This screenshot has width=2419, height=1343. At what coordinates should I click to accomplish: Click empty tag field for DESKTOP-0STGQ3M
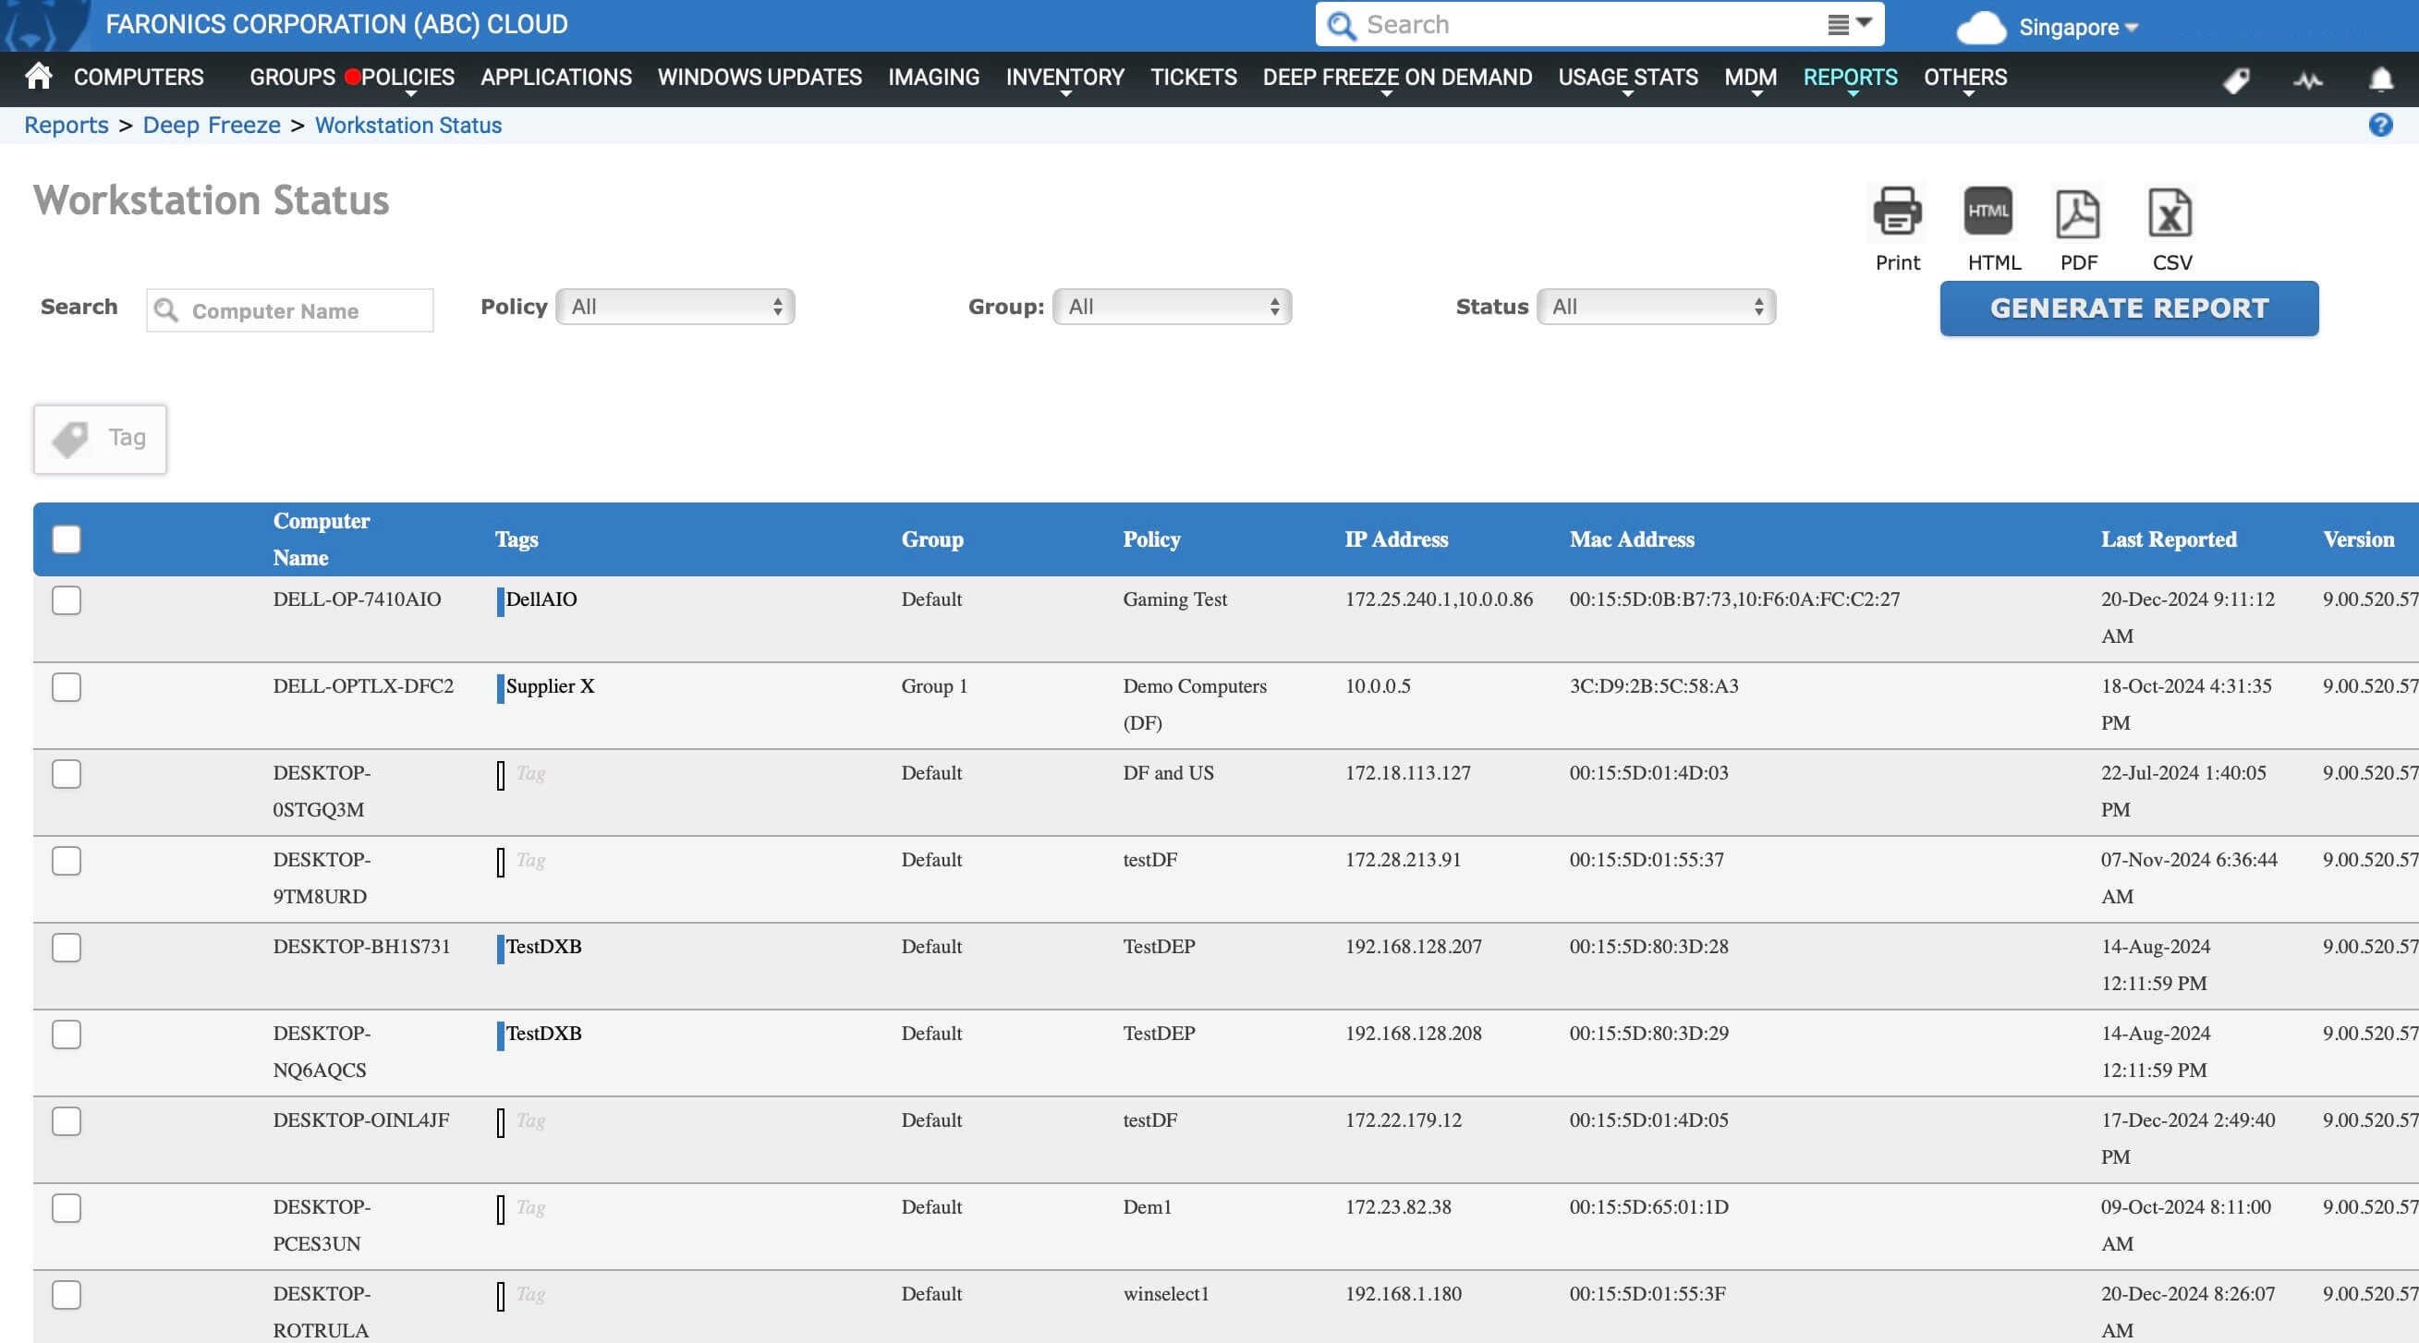pyautogui.click(x=530, y=773)
